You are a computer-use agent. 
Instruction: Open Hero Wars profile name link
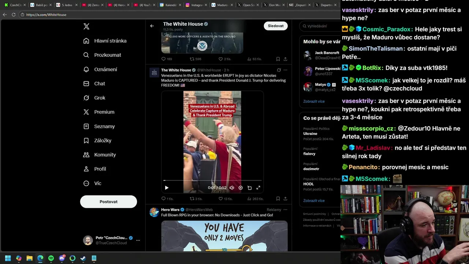pyautogui.click(x=170, y=210)
